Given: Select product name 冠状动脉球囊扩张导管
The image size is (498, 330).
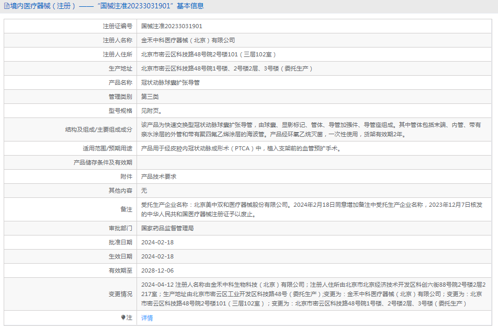Looking at the screenshot, I should click(170, 82).
